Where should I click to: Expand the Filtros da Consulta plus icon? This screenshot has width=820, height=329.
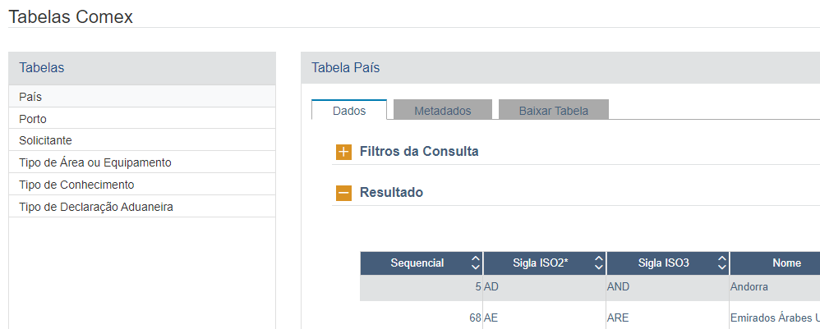point(343,152)
